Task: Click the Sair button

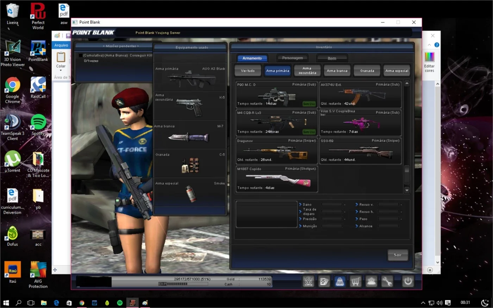Action: [398, 255]
